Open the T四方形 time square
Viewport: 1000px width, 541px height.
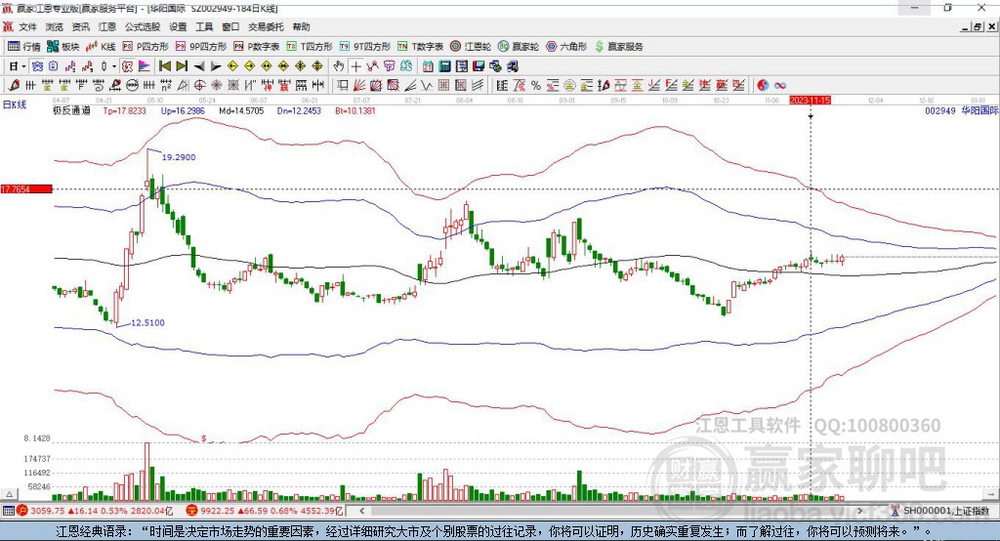tap(310, 47)
